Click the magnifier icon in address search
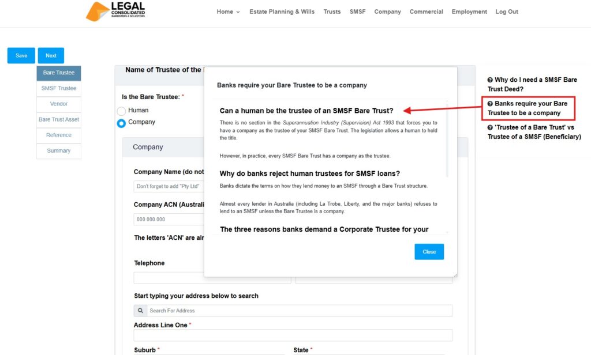Screen dimensions: 591x355 (x=140, y=311)
